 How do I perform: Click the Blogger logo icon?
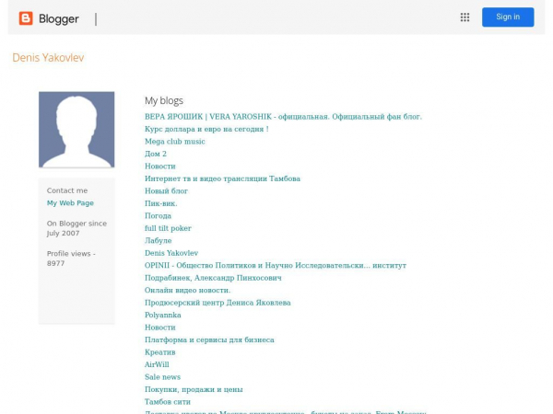tap(26, 18)
